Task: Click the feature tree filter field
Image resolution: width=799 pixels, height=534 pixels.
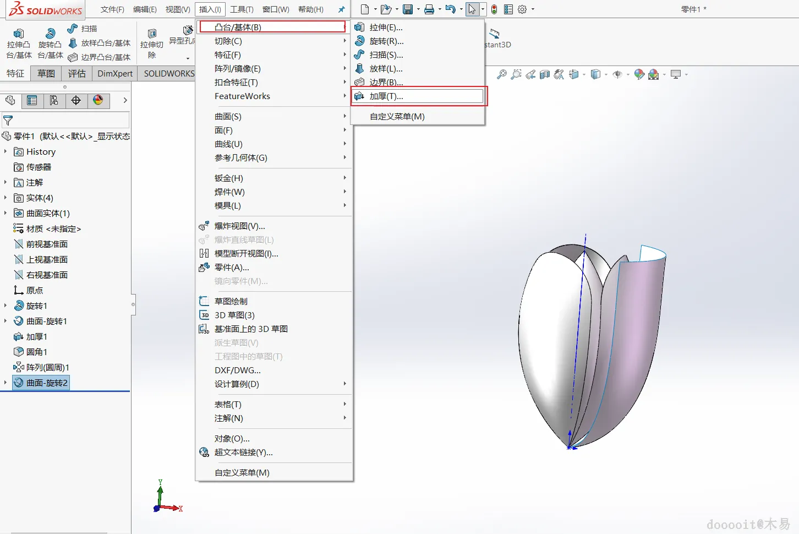Action: point(65,120)
